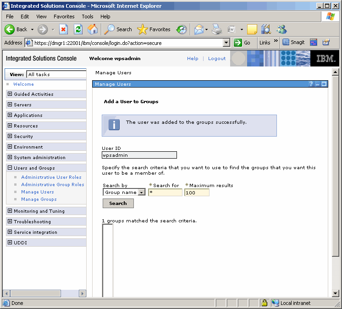This screenshot has width=342, height=309.
Task: Collapse the Users and Groups section
Action: 10,168
